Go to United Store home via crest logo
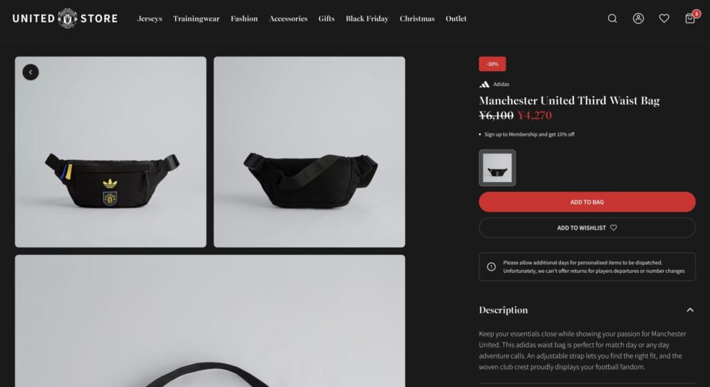Image resolution: width=710 pixels, height=387 pixels. pos(67,19)
